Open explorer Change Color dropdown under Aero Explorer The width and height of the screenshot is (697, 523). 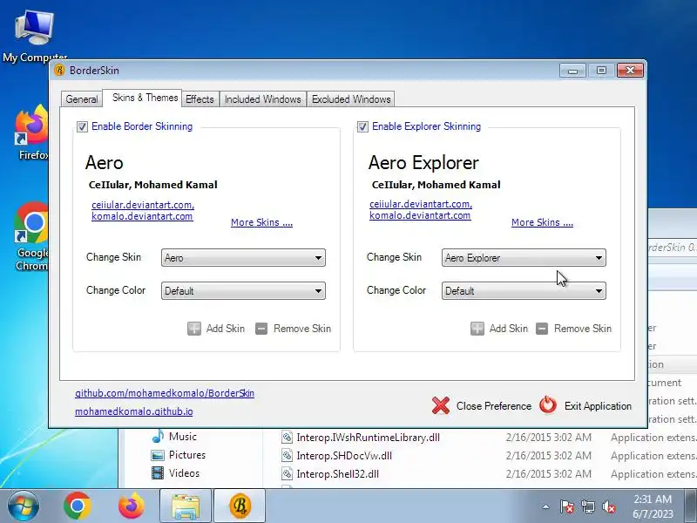point(524,291)
